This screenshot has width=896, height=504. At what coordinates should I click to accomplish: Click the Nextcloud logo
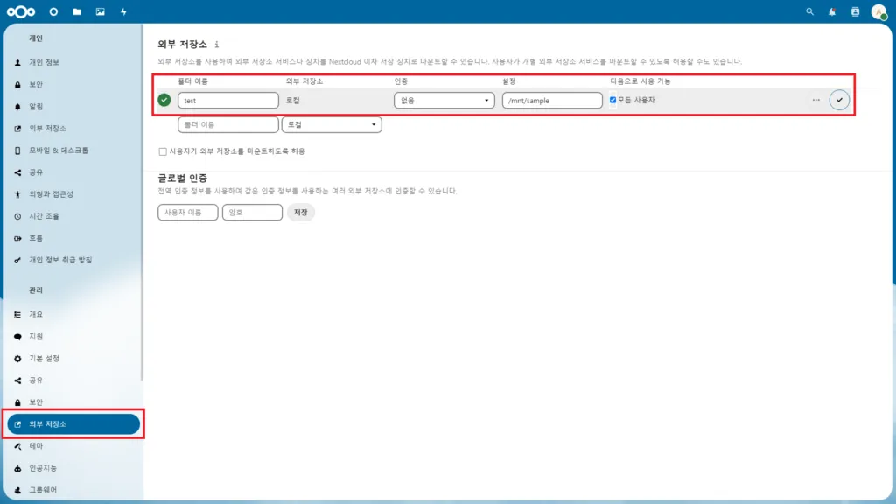click(x=19, y=11)
